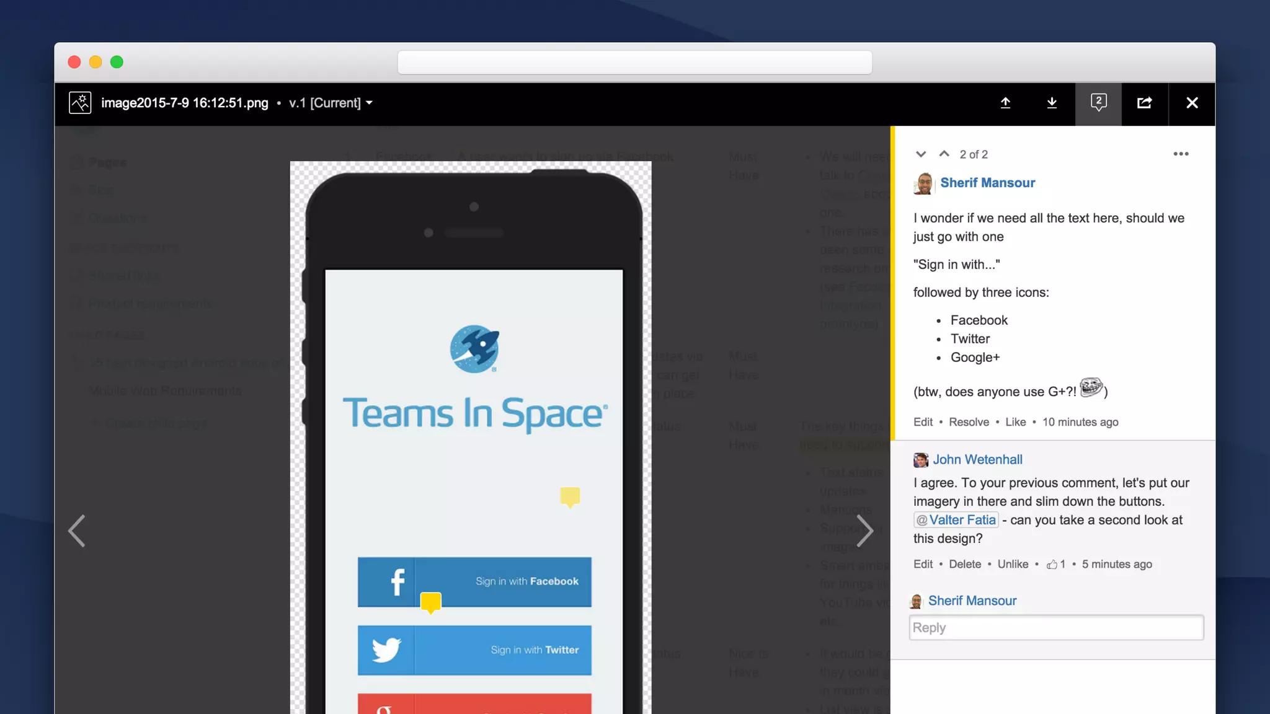The image size is (1270, 714).
Task: Show the next image with the right arrow
Action: [x=864, y=531]
